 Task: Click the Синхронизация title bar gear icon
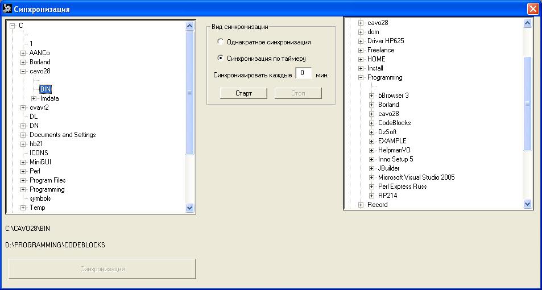[x=7, y=9]
